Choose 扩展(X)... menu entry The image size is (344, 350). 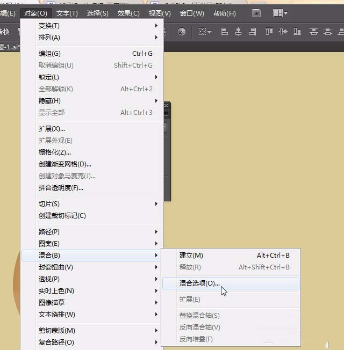point(92,129)
